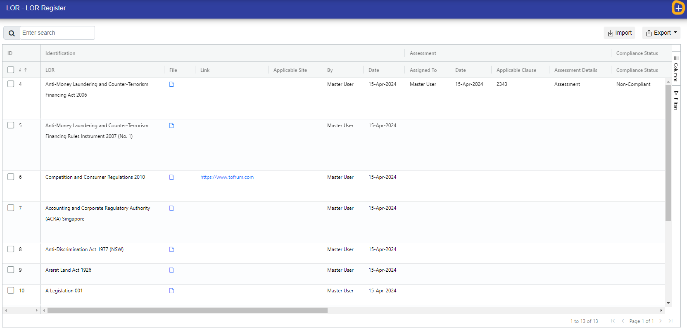Image resolution: width=687 pixels, height=332 pixels.
Task: Open file icon for Anti-Discrimination Act 1977
Action: point(171,249)
